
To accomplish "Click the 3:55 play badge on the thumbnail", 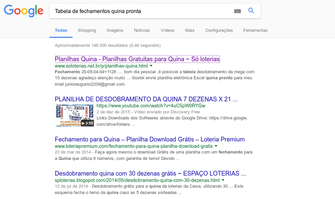I will (x=87, y=123).
